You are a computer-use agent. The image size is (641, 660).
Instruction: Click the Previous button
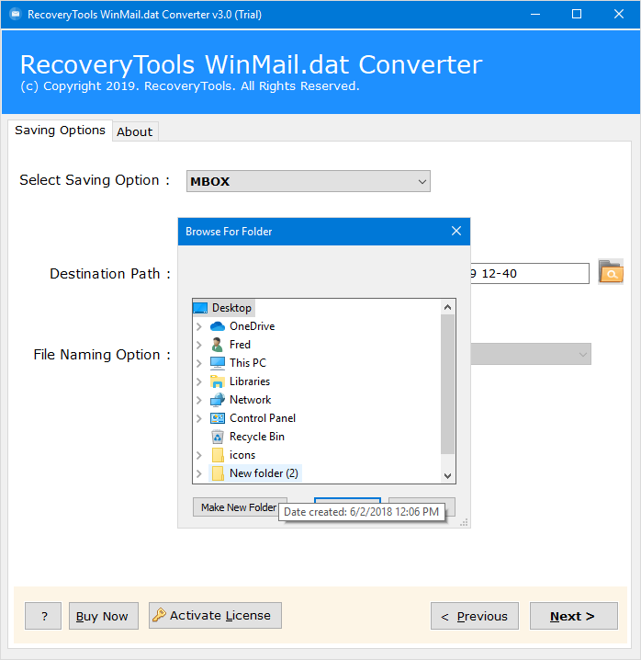tap(475, 616)
